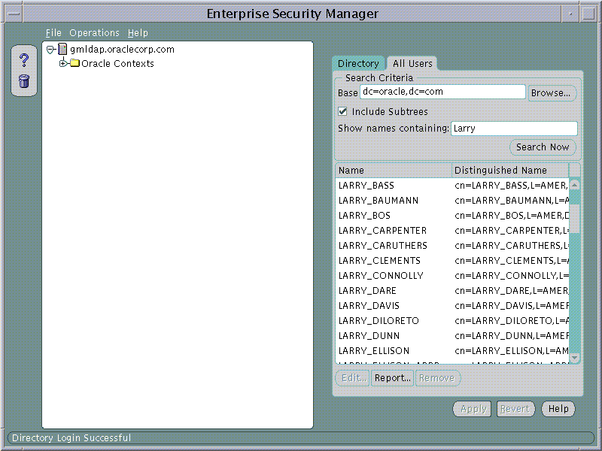602x451 pixels.
Task: Click the cn=LARRY_ELLISON distinguished name cell
Action: tap(511, 351)
